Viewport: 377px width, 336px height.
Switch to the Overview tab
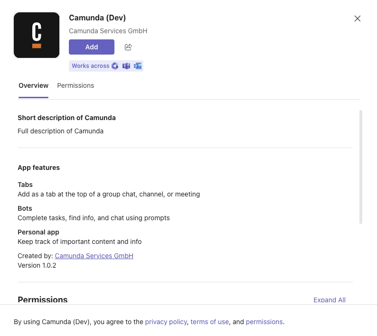click(33, 85)
